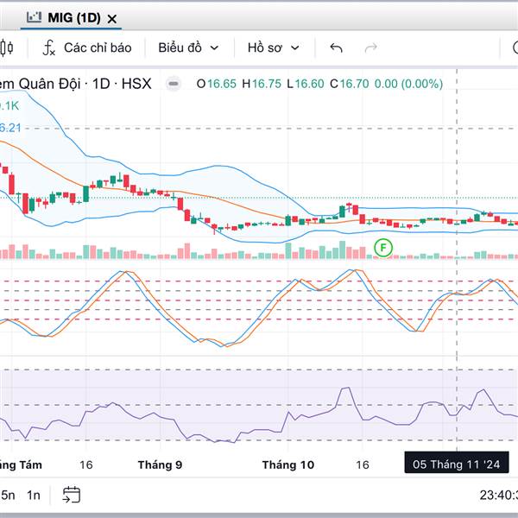Click the 0.00 (0.00%) change value

coord(408,84)
